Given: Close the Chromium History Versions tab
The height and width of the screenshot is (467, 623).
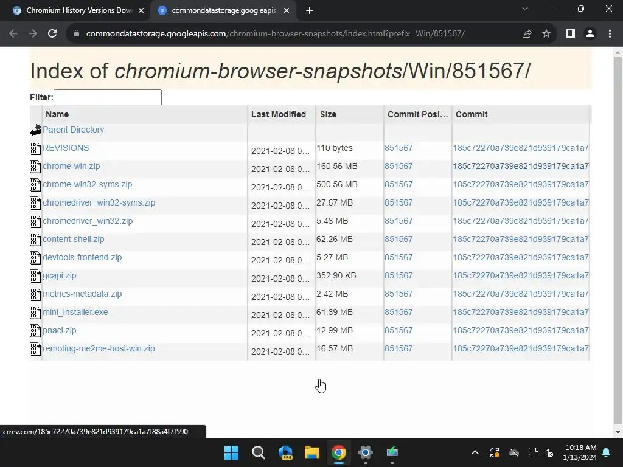Looking at the screenshot, I should tap(141, 11).
